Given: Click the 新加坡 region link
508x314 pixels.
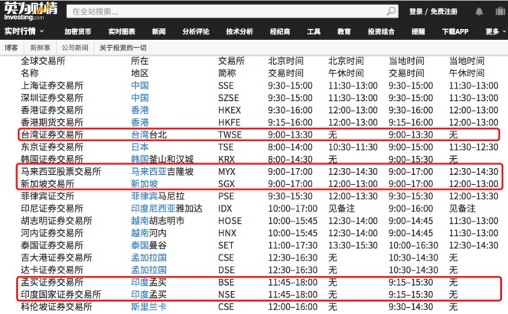Looking at the screenshot, I should (x=145, y=183).
